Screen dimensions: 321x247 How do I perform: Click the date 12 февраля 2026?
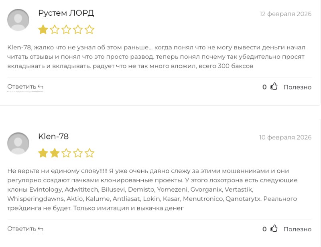point(285,14)
